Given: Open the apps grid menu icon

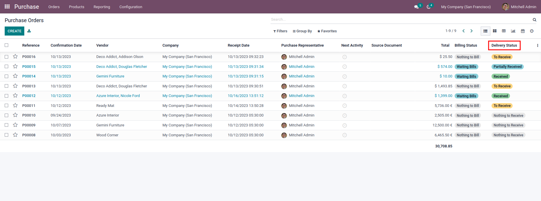Looking at the screenshot, I should [7, 6].
